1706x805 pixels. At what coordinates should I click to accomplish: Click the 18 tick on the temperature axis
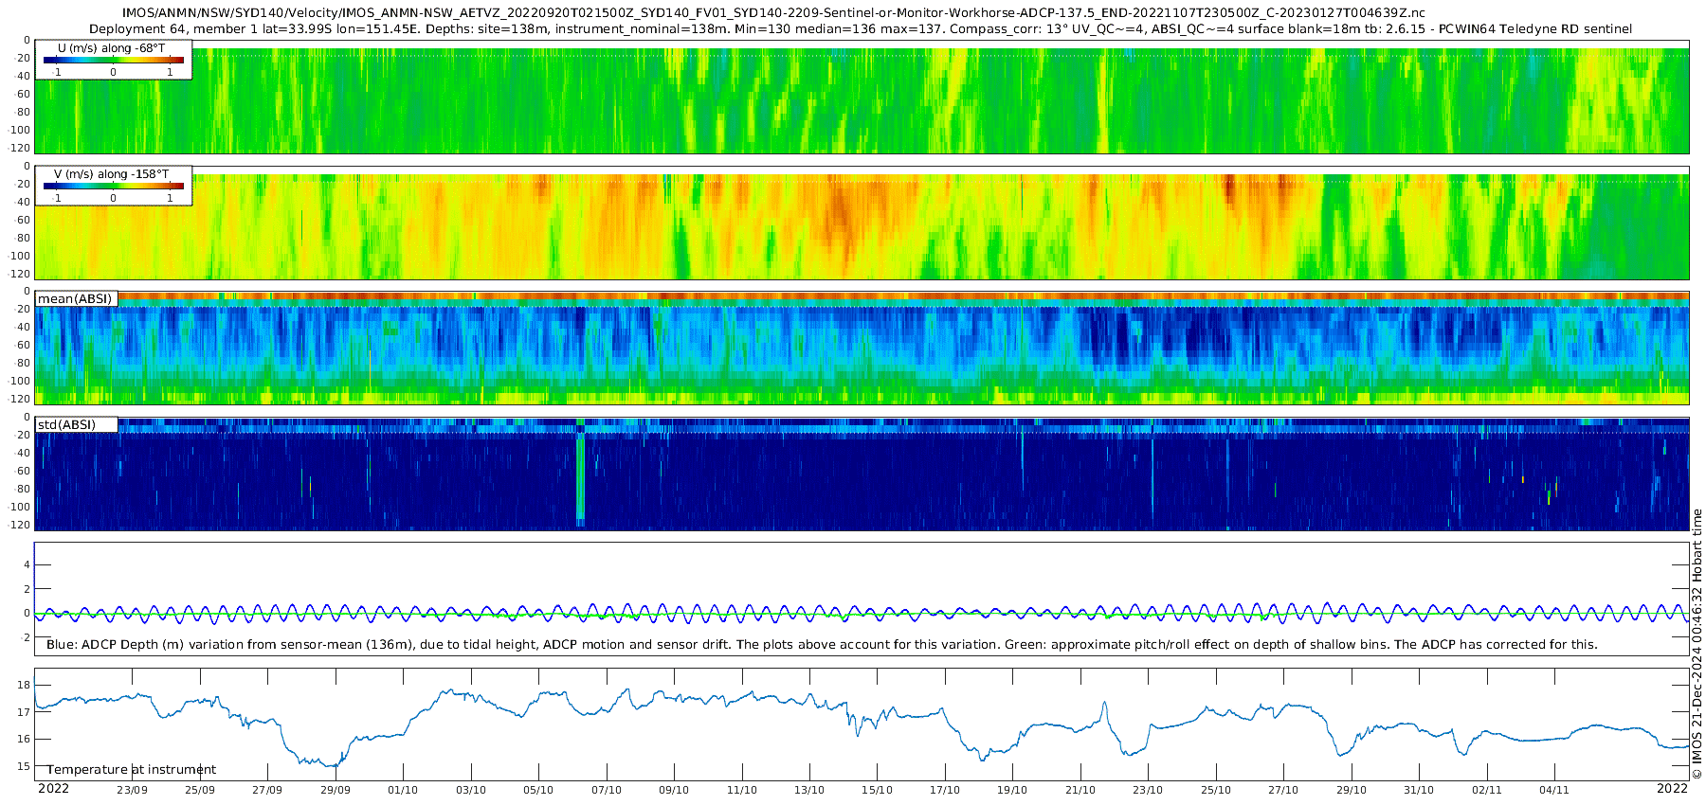coord(25,685)
